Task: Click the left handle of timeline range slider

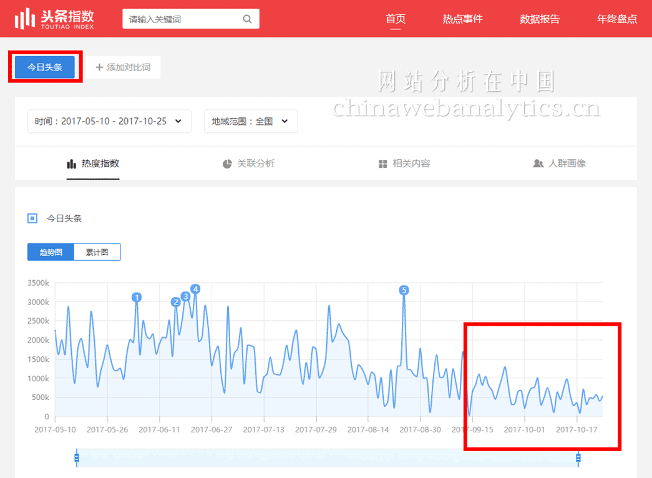Action: (x=77, y=459)
